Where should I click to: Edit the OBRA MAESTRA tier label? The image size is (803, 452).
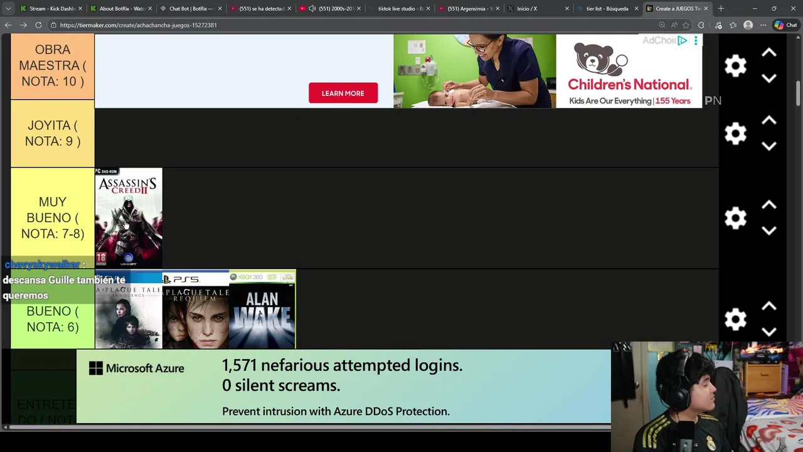click(x=53, y=65)
